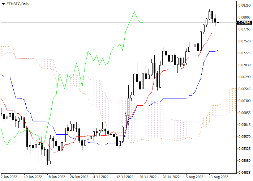Open the ETHBTC chart dropdown arrow
The image size is (253, 181).
pyautogui.click(x=3, y=4)
